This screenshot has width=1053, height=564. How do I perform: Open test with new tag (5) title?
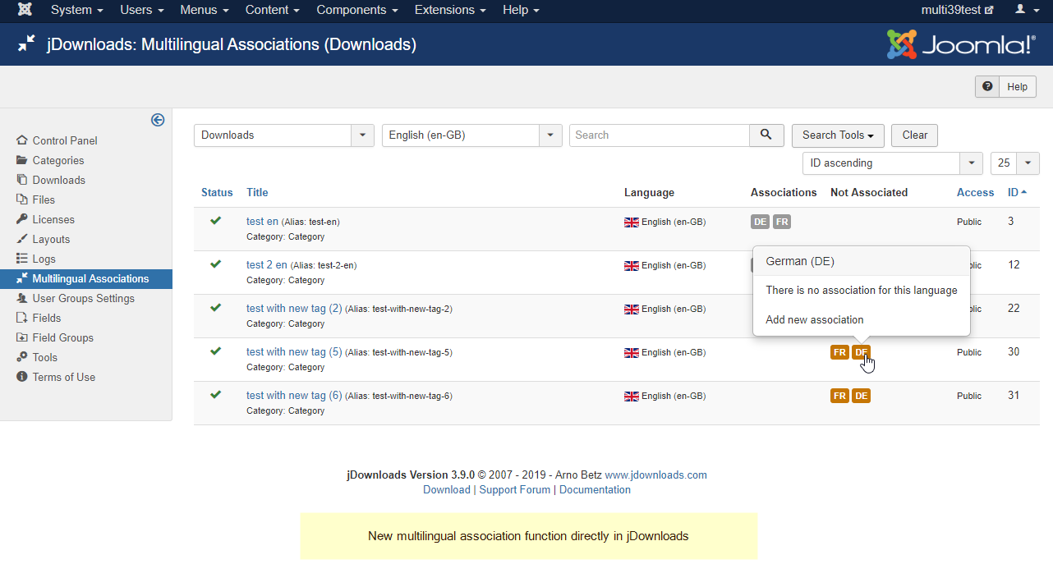point(294,352)
